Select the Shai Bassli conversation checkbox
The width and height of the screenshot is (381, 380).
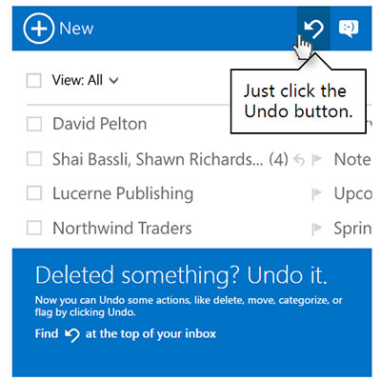point(33,158)
